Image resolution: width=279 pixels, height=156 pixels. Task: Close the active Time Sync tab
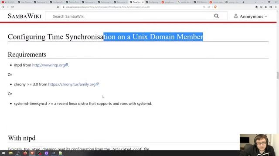click(x=143, y=2)
